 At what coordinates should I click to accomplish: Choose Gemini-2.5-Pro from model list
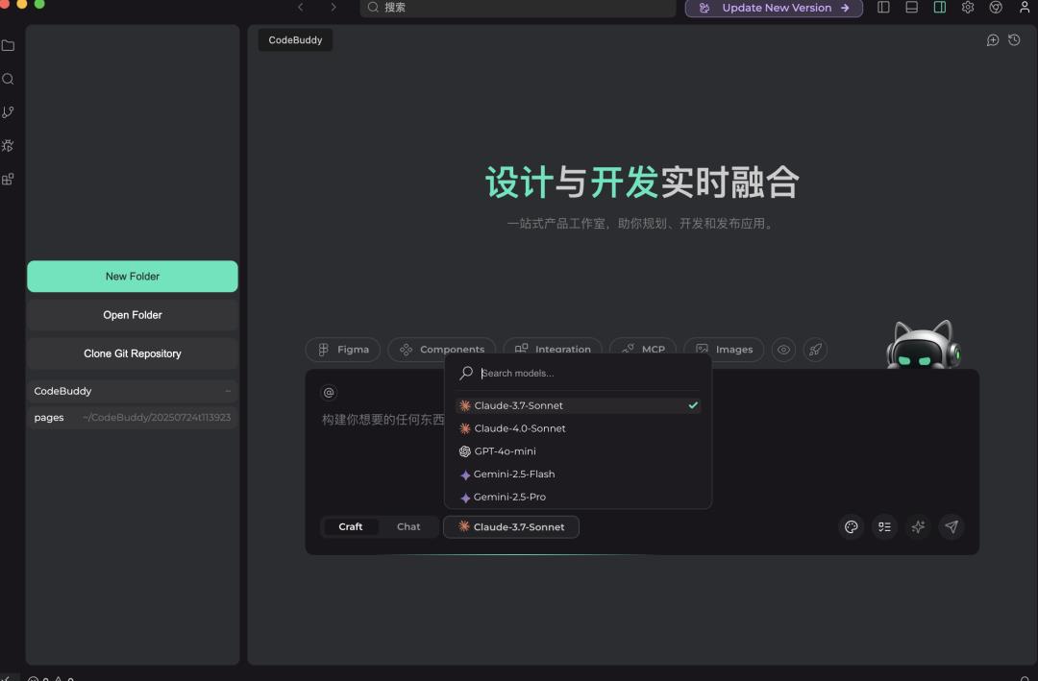point(509,497)
